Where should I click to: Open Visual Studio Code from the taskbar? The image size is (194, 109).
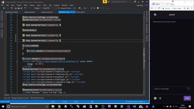tap(134, 106)
